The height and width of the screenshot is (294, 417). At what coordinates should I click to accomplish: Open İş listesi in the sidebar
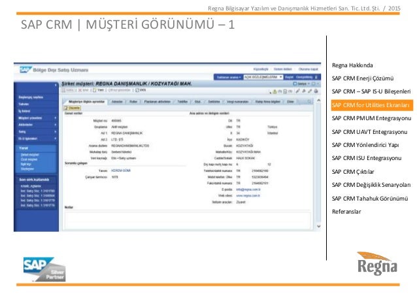[24, 111]
